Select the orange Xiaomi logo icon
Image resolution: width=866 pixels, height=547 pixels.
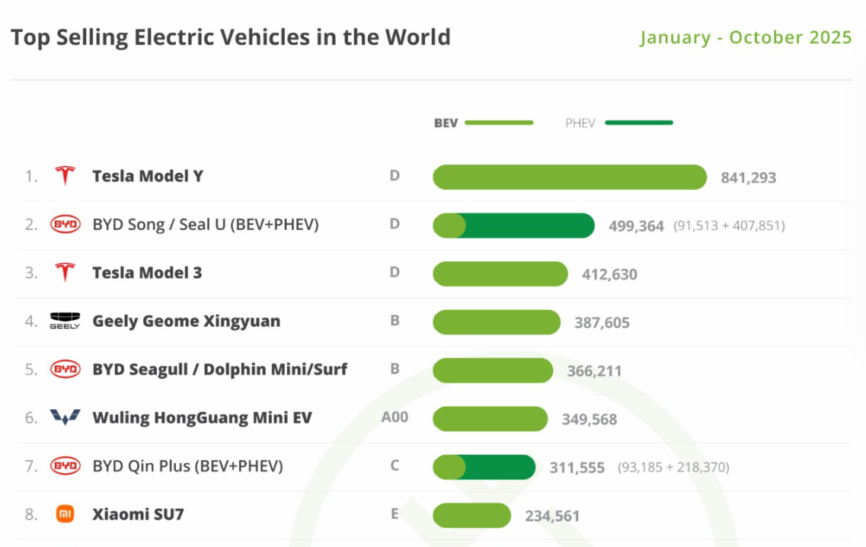[x=66, y=514]
